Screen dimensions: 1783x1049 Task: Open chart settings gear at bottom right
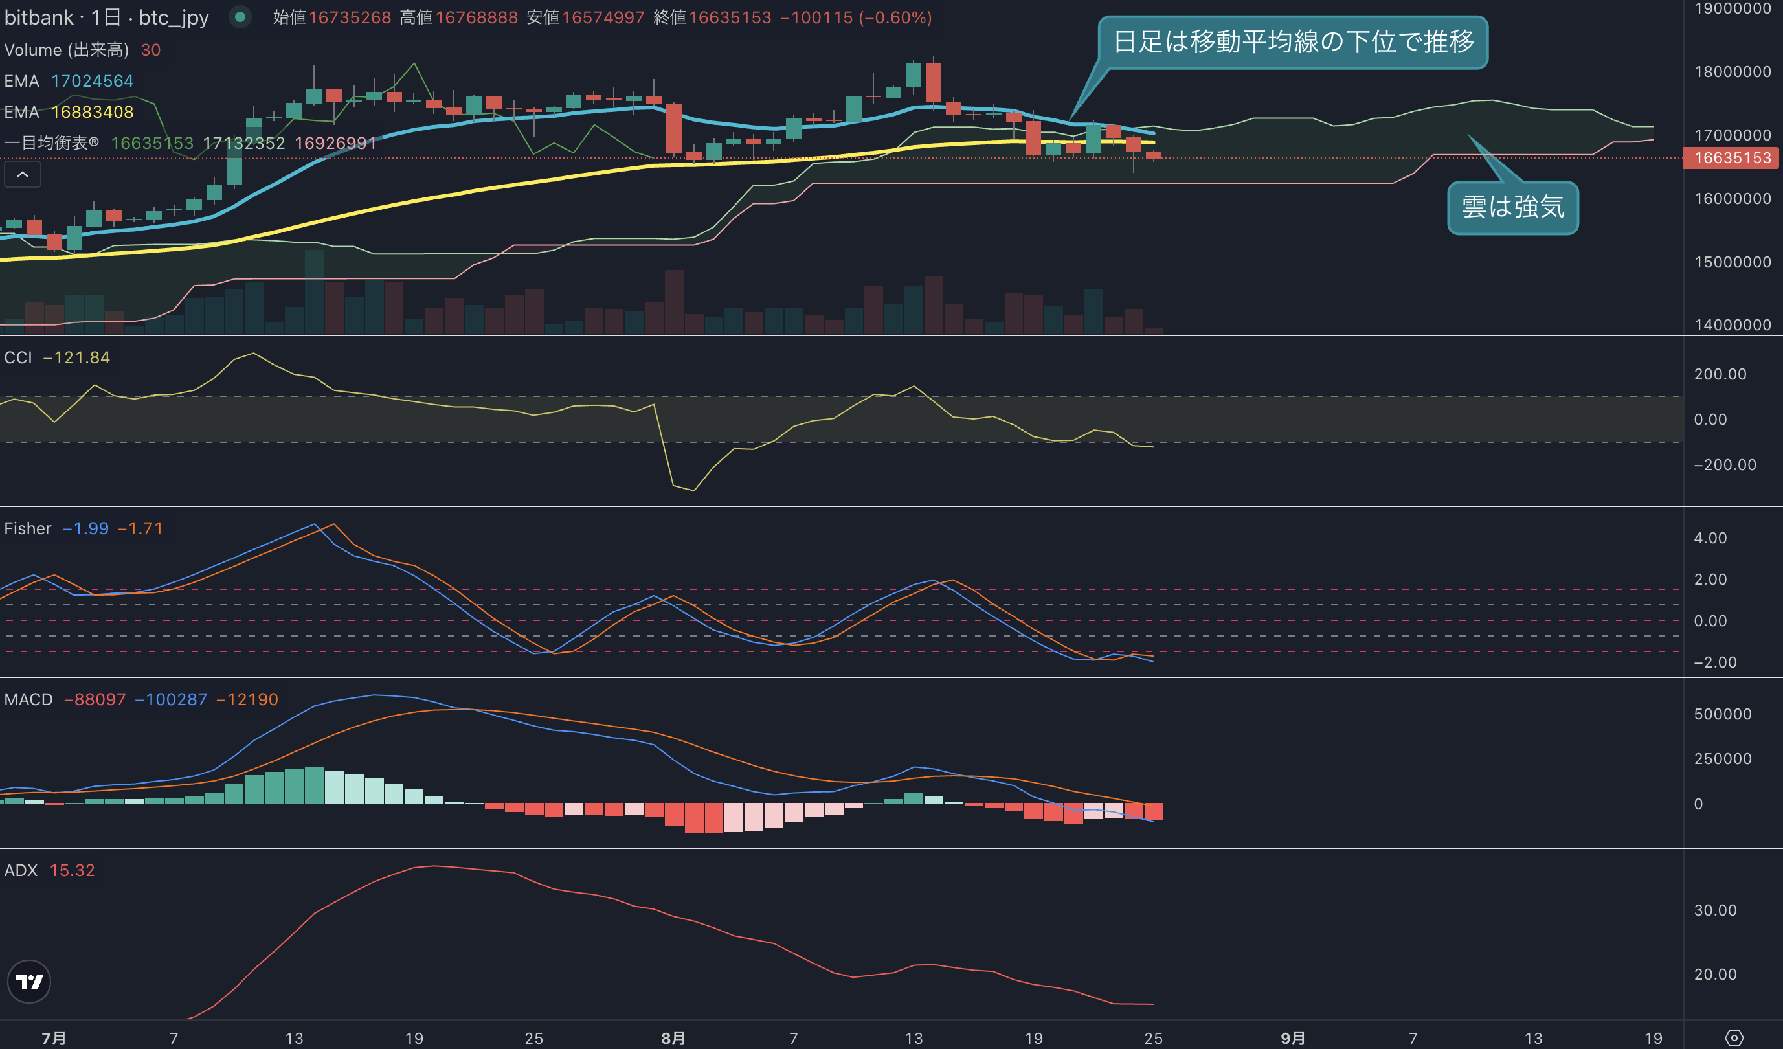1734,1038
